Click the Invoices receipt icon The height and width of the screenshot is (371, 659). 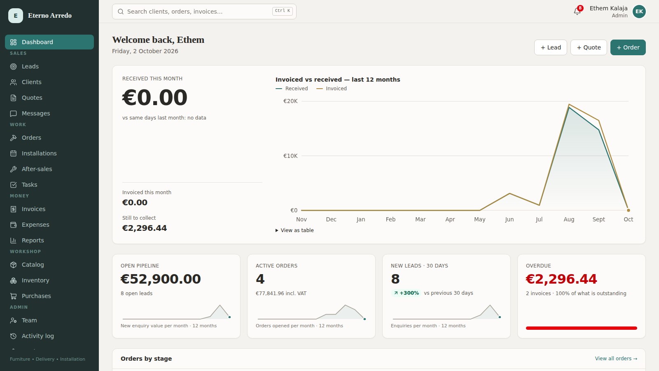click(x=13, y=209)
